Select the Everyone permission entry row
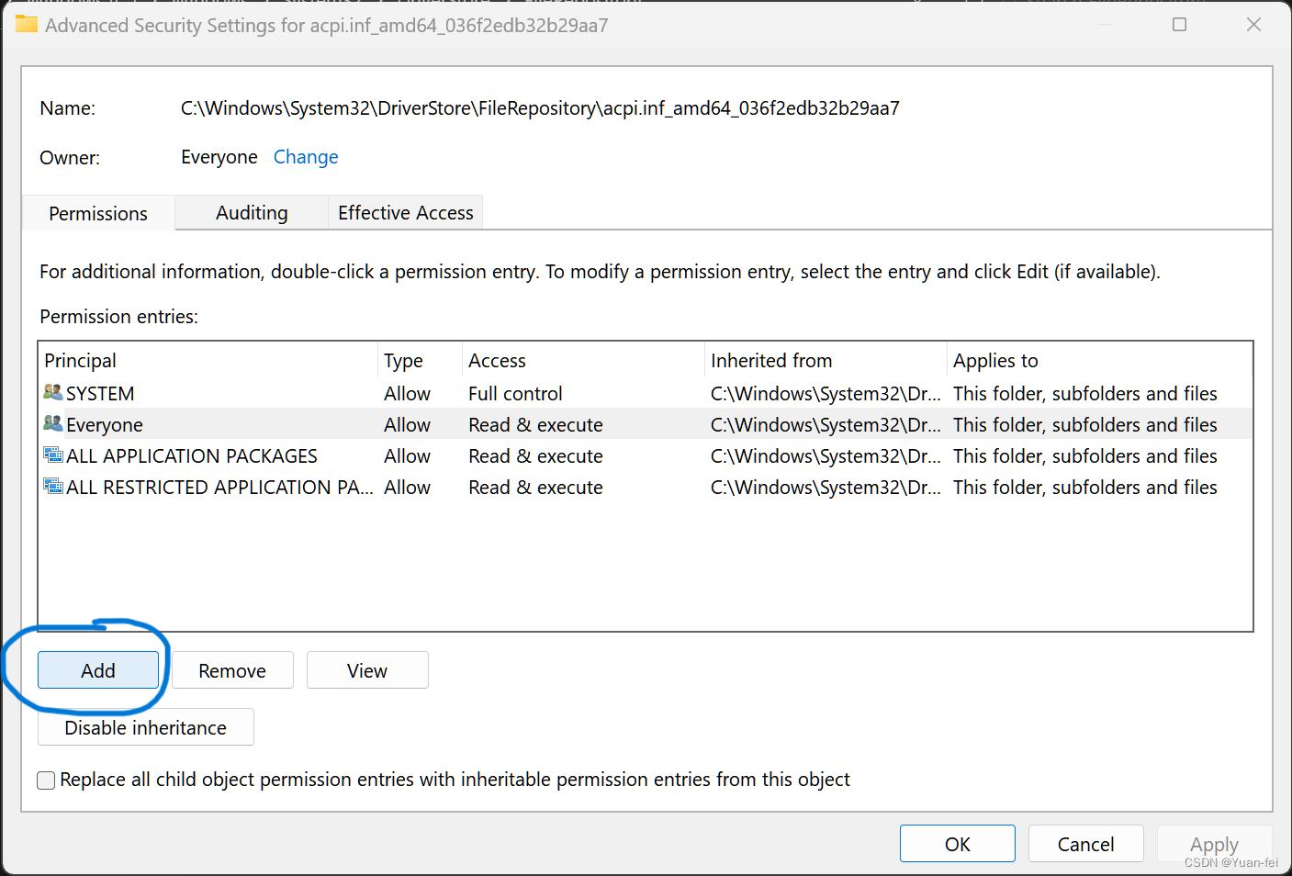The width and height of the screenshot is (1292, 876). [x=367, y=423]
